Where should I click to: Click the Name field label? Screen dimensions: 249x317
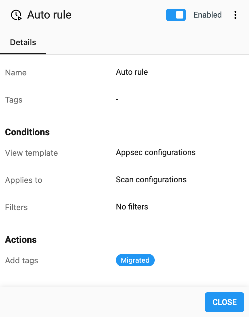(16, 73)
